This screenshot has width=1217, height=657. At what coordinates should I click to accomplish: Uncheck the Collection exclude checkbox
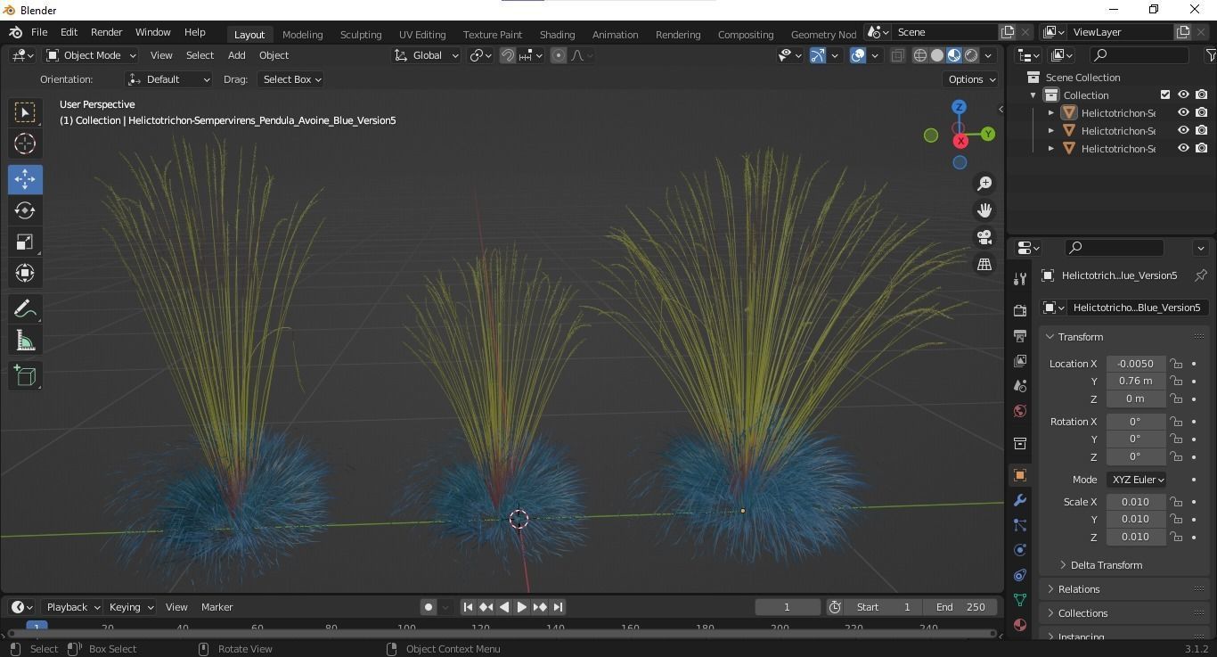tap(1165, 94)
